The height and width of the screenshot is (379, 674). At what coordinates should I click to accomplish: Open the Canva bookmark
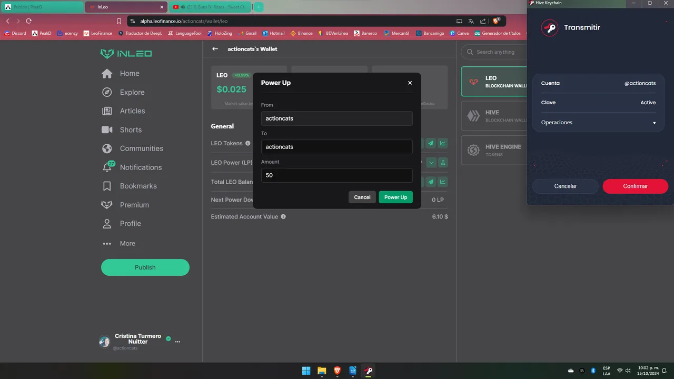pos(459,33)
